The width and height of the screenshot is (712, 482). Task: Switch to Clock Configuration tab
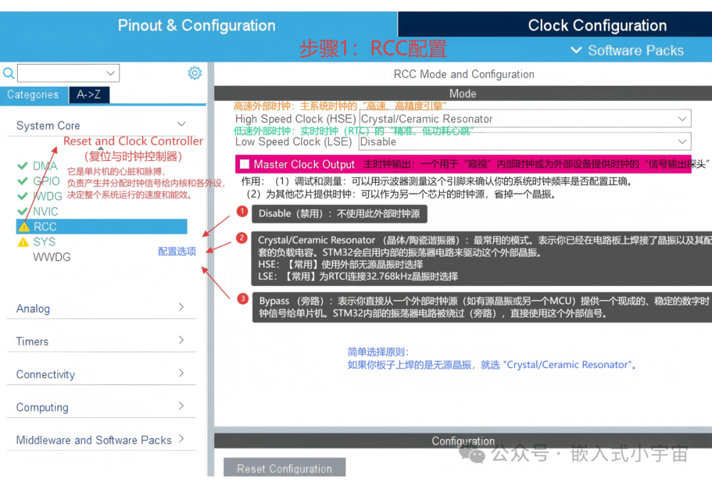597,25
